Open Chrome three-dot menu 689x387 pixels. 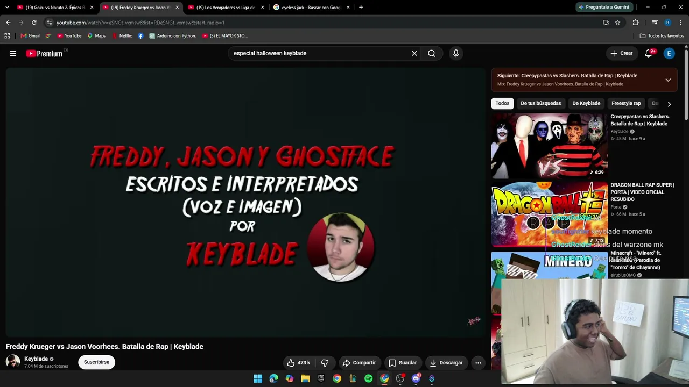(x=681, y=23)
